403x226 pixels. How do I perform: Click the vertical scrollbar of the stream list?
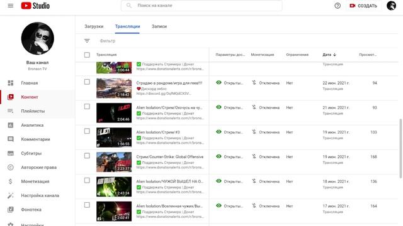(x=400, y=148)
